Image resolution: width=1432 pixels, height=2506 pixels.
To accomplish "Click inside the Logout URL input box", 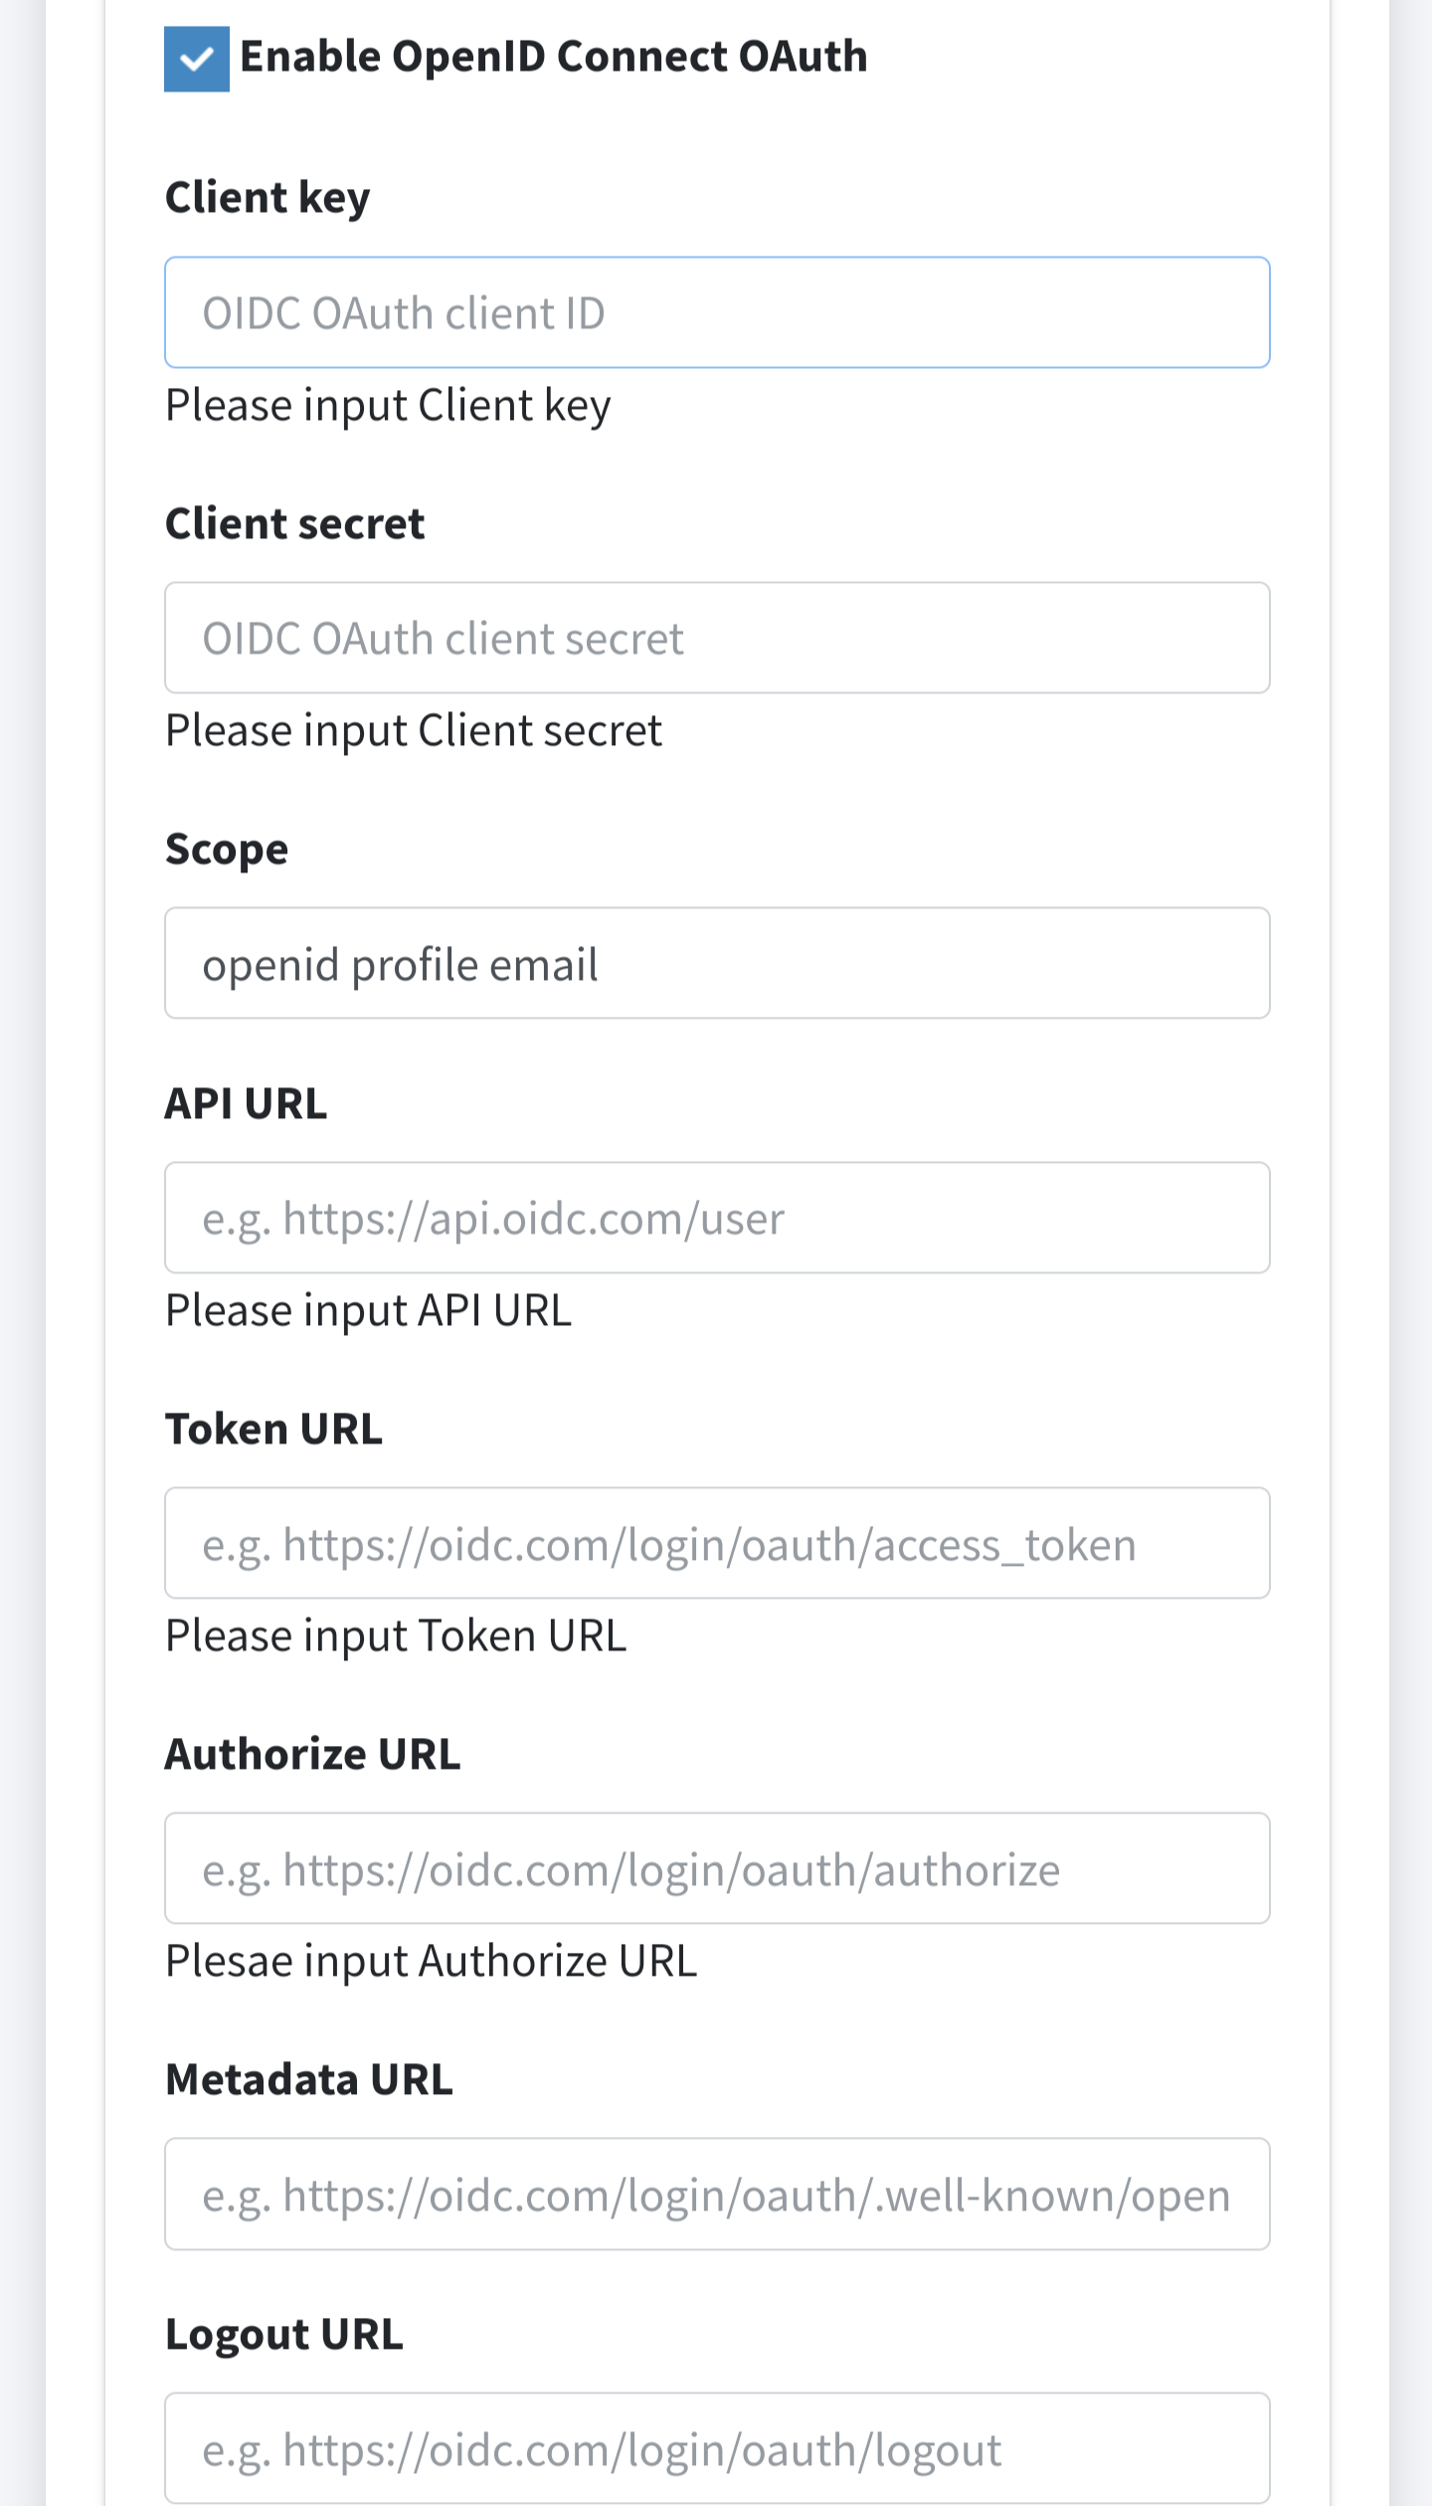I will click(716, 2449).
